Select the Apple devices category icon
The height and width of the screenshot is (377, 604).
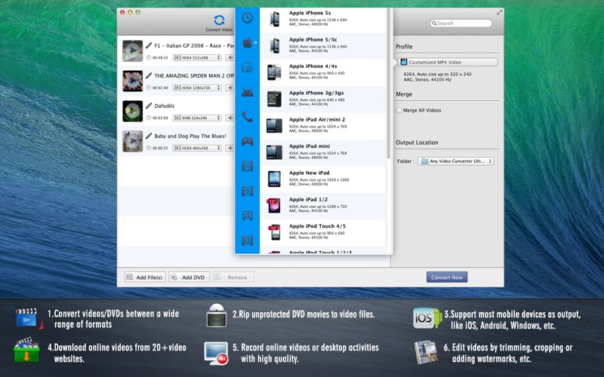pos(248,43)
